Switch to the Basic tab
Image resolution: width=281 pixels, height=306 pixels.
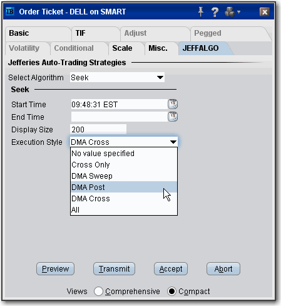38,33
